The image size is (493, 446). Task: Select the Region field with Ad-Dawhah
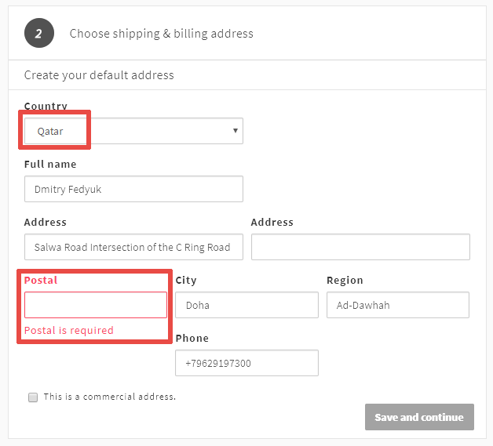point(397,305)
